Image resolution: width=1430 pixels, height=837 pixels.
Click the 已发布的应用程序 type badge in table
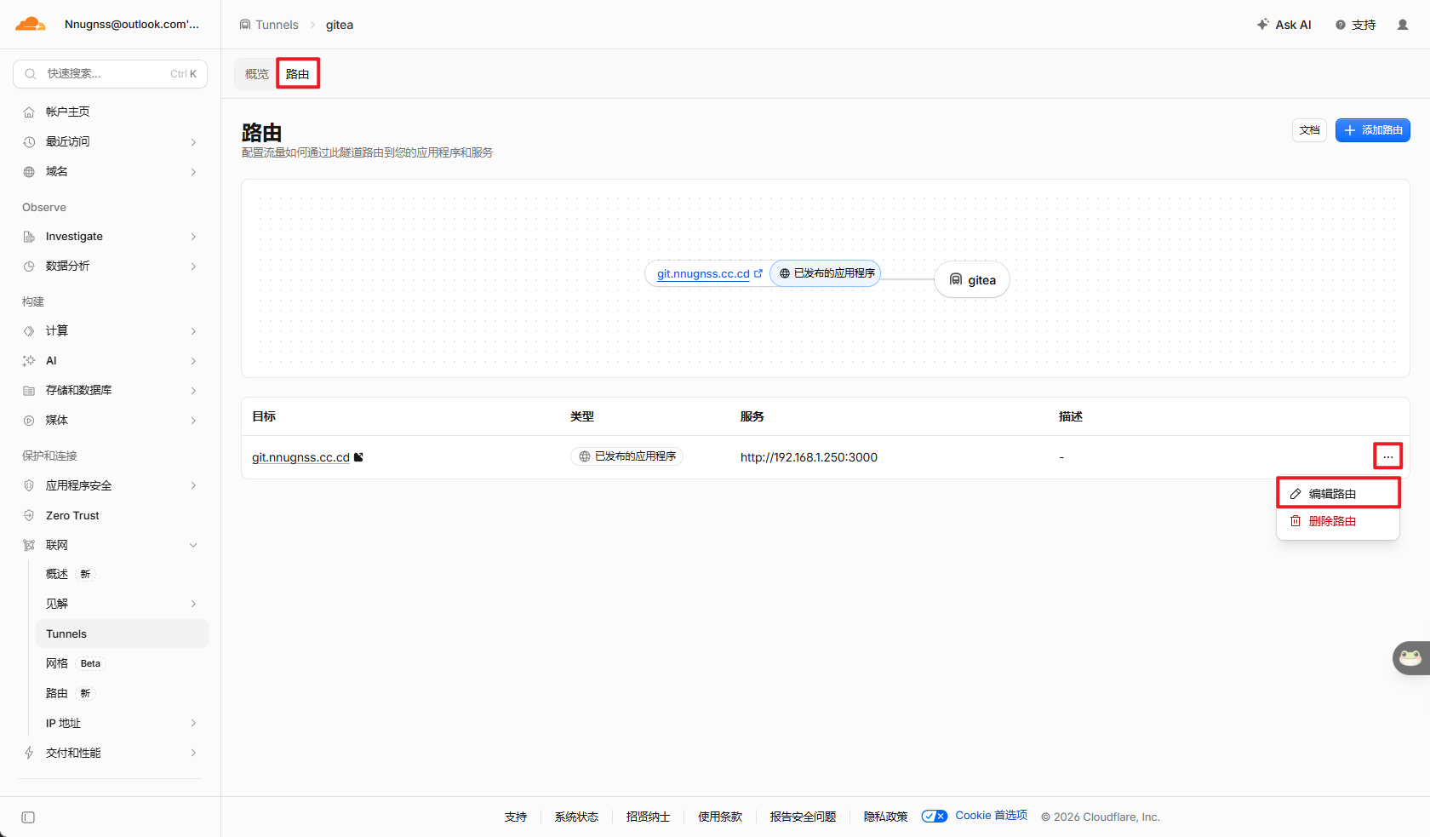(x=626, y=456)
